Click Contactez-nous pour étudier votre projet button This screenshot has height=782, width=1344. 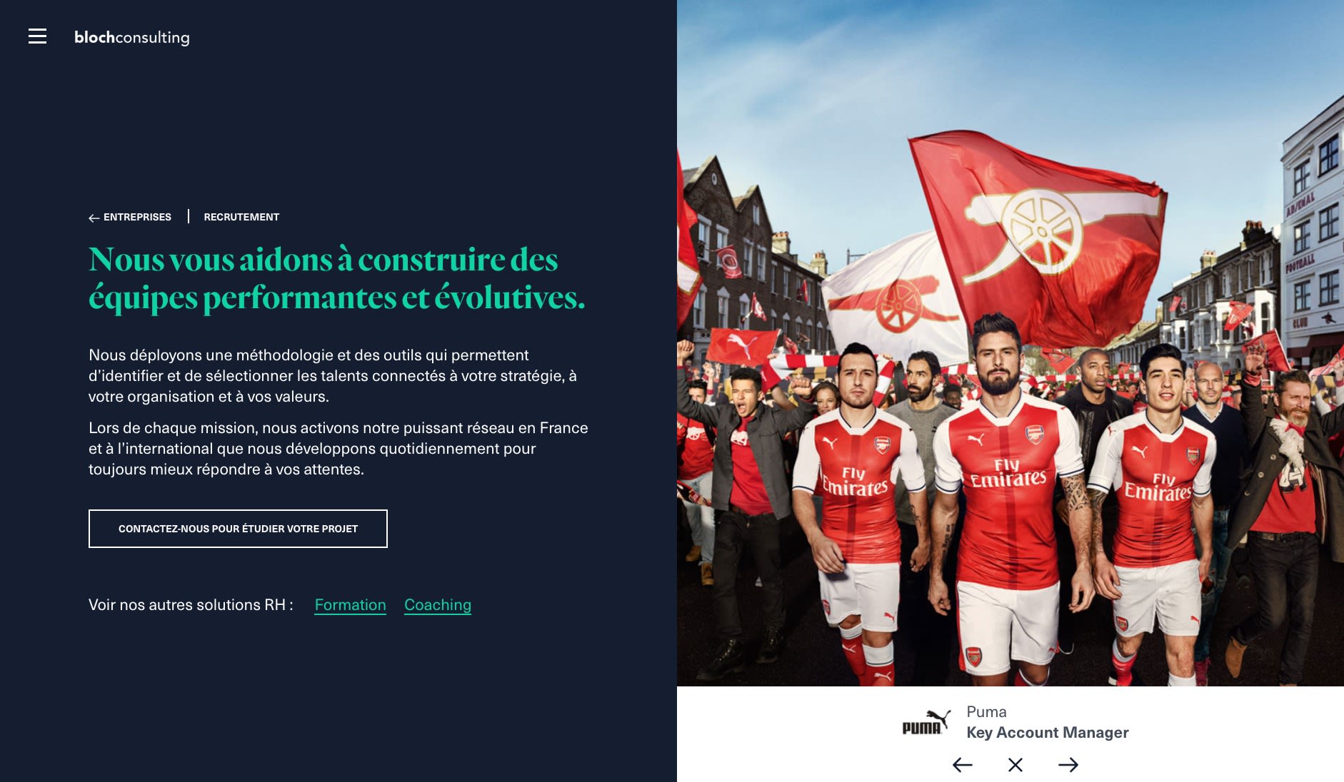(238, 529)
